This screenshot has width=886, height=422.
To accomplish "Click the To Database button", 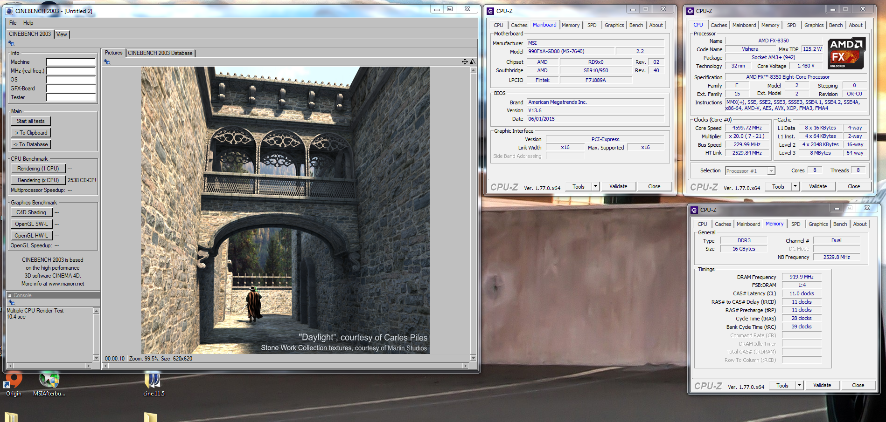I will [30, 144].
